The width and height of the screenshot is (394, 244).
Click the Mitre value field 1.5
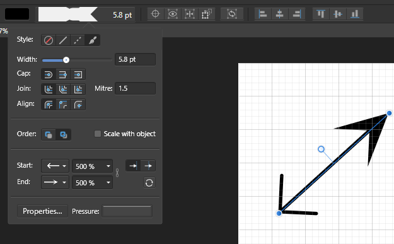135,88
